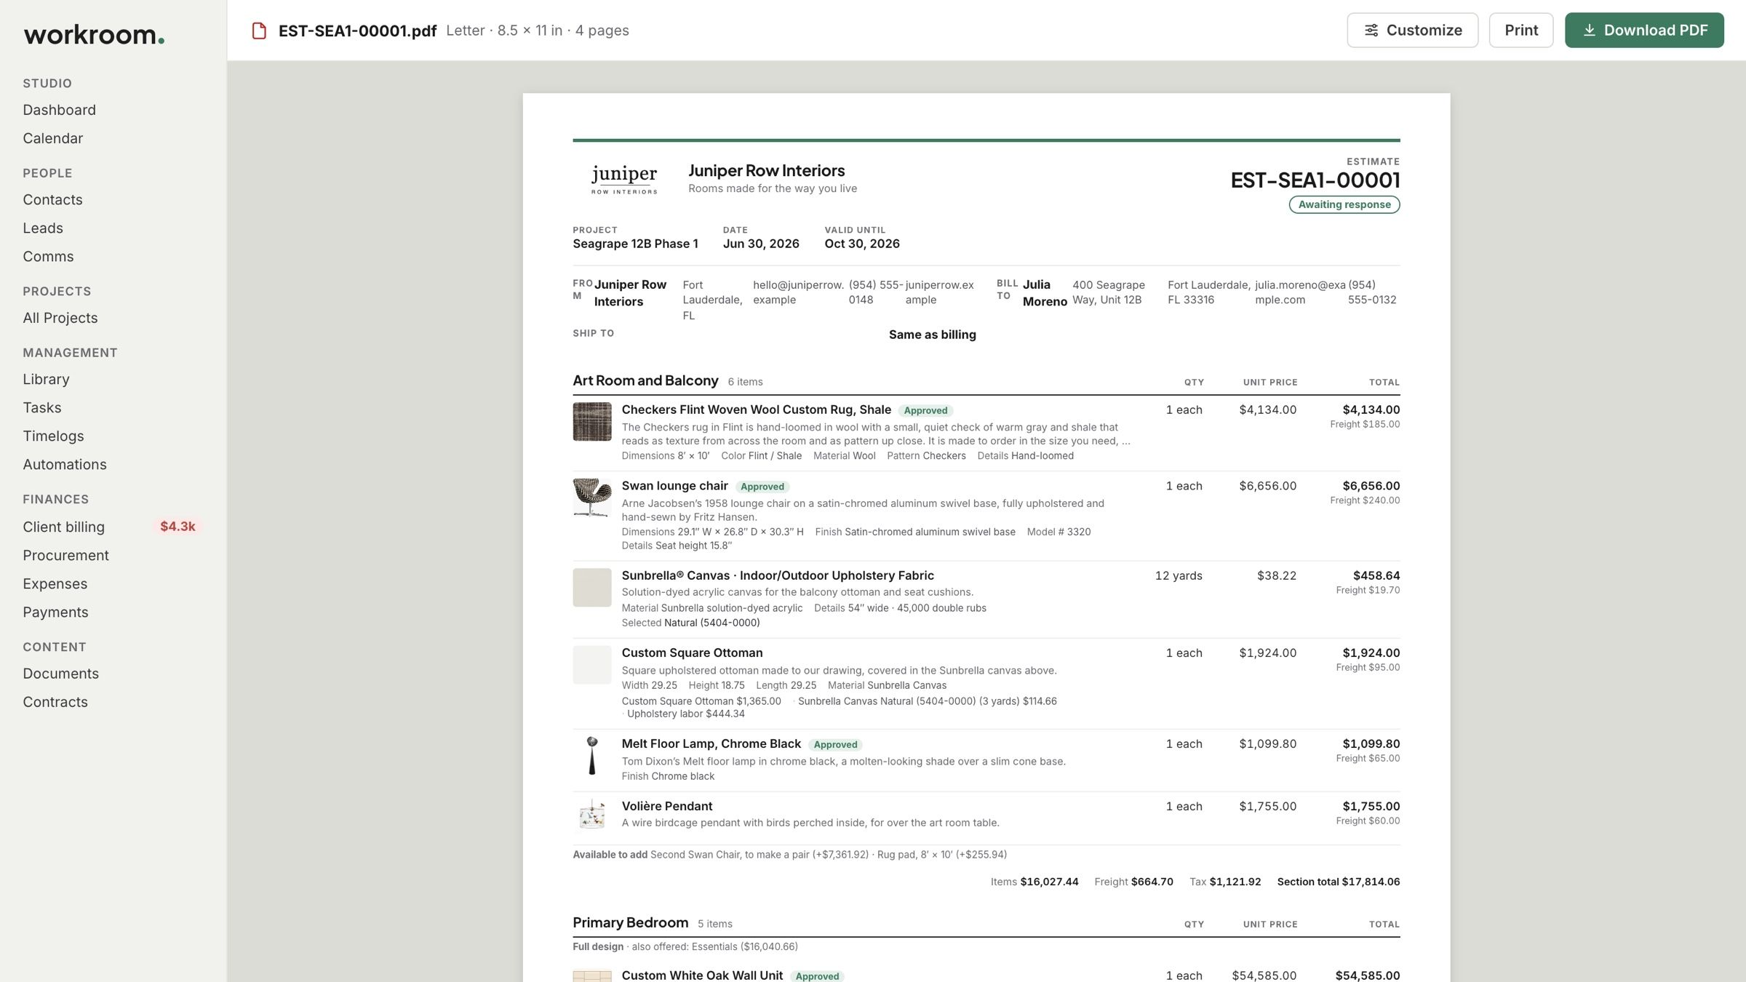Open the Expenses page
The image size is (1746, 982).
click(55, 583)
